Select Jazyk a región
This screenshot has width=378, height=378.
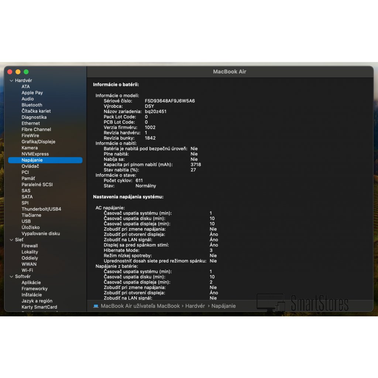[37, 301]
